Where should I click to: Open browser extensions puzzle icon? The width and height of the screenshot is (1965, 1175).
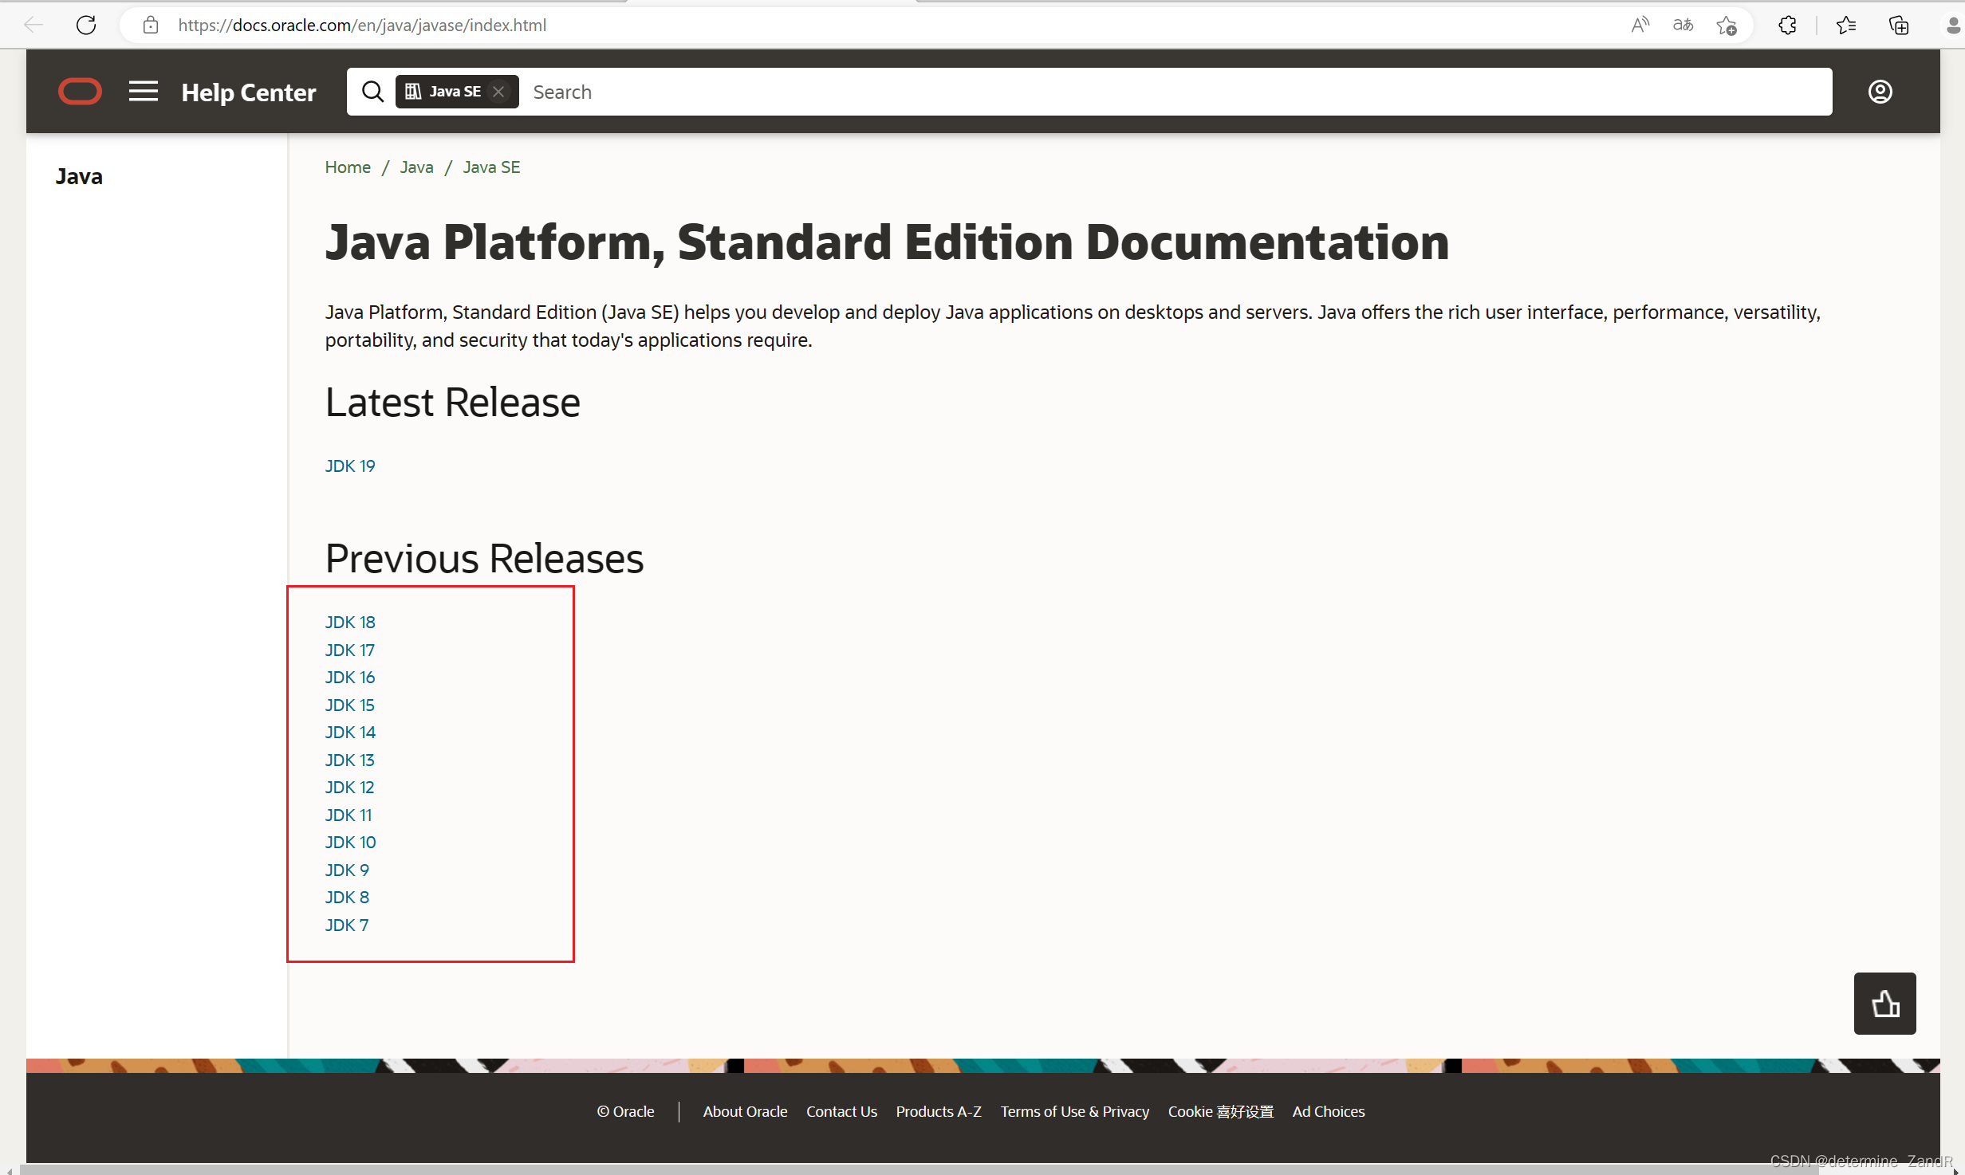[x=1787, y=26]
